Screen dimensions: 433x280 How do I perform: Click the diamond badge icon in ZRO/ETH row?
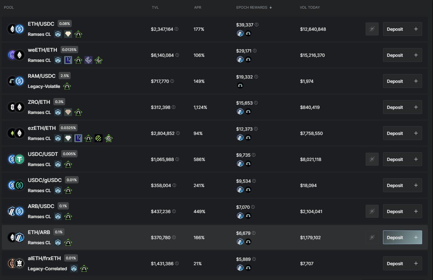coord(68,113)
